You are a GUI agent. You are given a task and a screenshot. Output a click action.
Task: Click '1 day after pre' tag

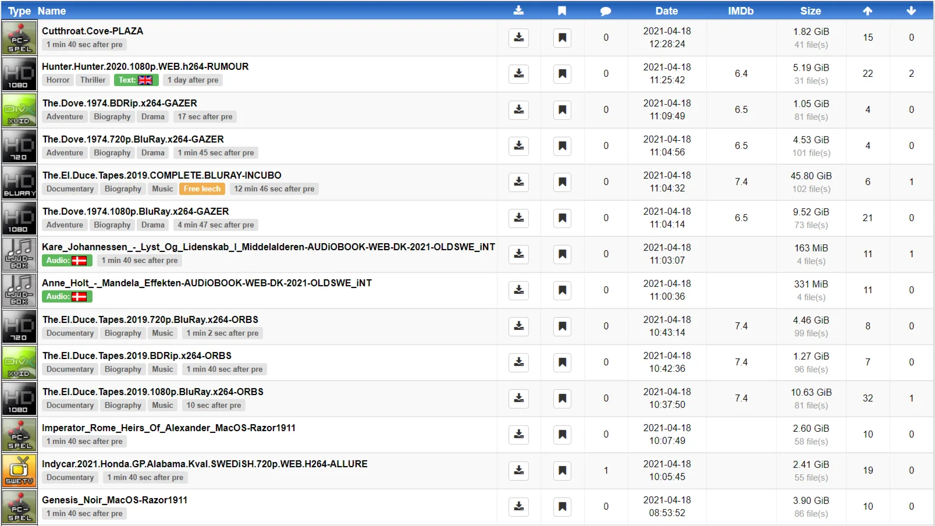193,80
